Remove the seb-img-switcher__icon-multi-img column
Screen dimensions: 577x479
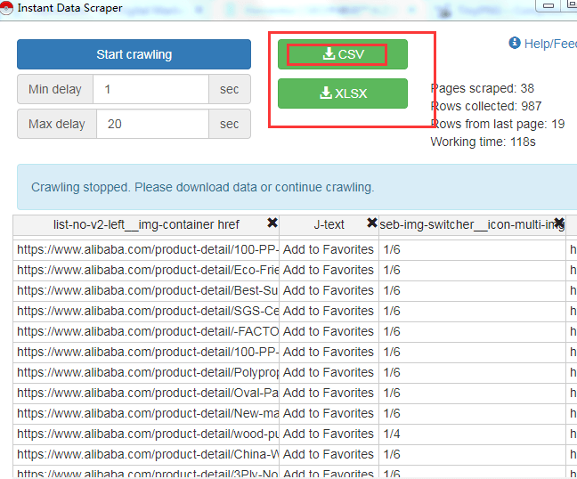559,223
